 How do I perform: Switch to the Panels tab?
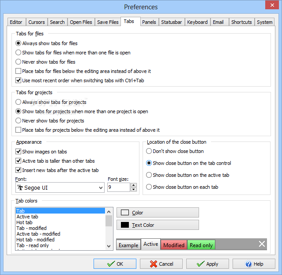(149, 22)
